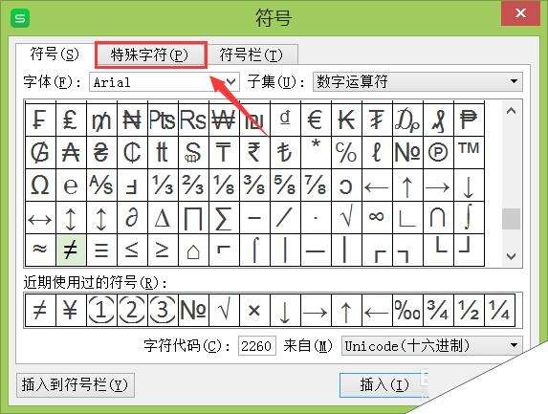Pick the Delta Δ symbol
Image resolution: width=548 pixels, height=414 pixels.
click(x=163, y=218)
